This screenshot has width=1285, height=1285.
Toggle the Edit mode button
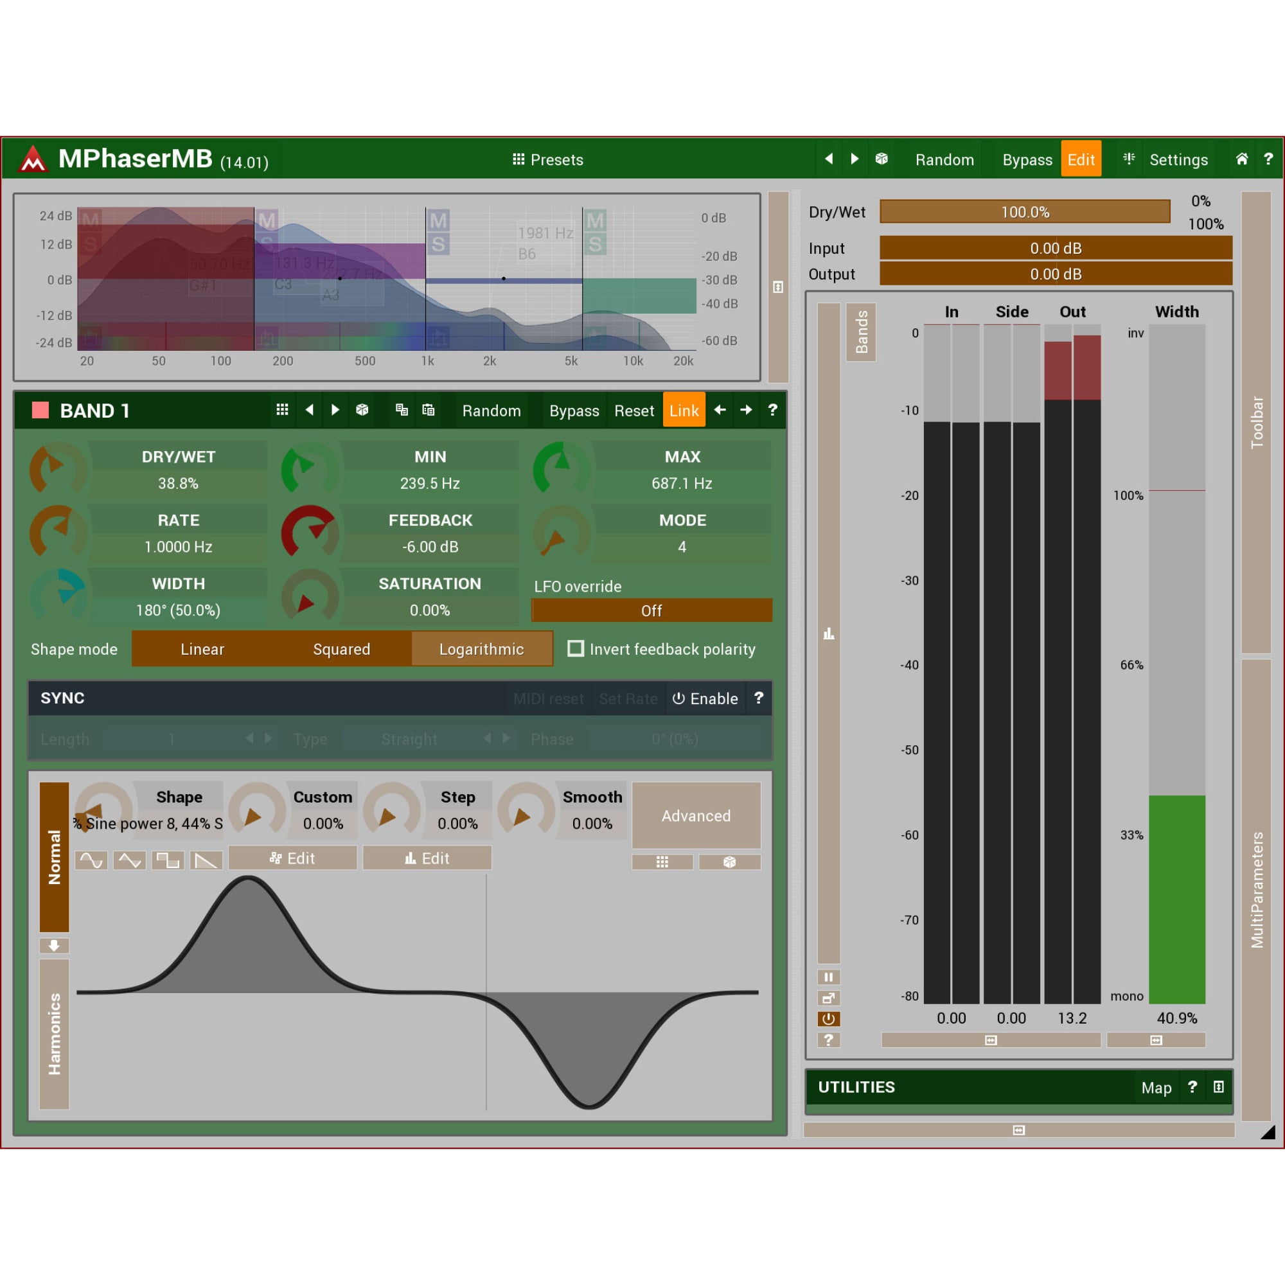1081,159
